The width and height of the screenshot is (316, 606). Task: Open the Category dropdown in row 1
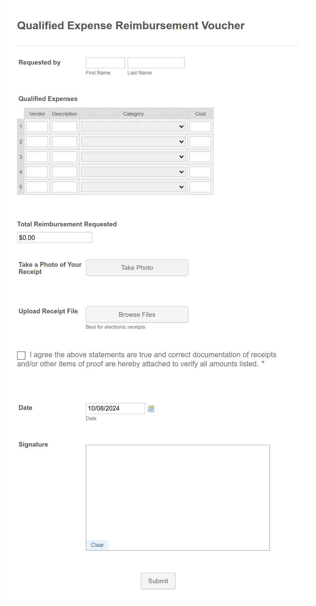pos(133,126)
